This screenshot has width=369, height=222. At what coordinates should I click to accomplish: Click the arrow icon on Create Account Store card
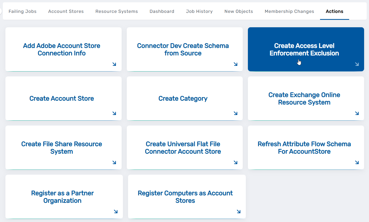114,113
